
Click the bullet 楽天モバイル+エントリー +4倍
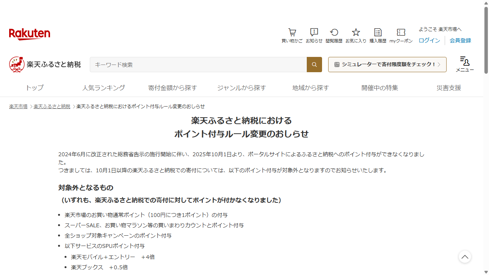(x=113, y=257)
